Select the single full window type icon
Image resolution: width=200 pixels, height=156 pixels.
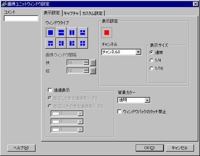click(51, 32)
